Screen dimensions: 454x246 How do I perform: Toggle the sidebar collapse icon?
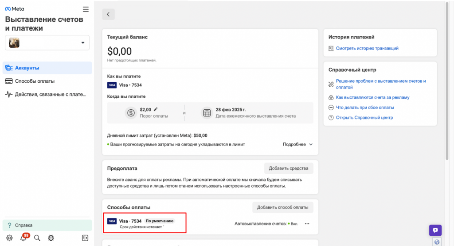[85, 238]
